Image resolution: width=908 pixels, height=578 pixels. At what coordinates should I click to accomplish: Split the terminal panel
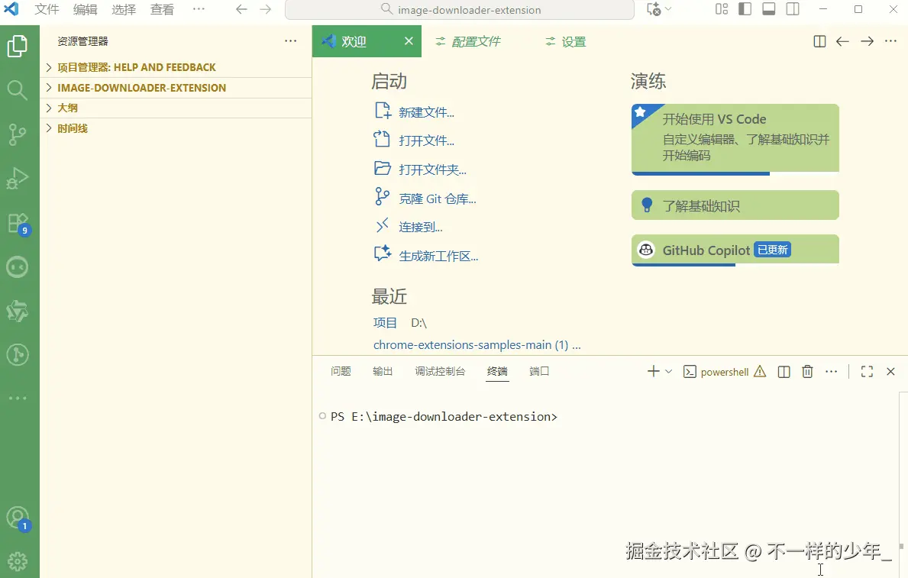click(x=784, y=372)
